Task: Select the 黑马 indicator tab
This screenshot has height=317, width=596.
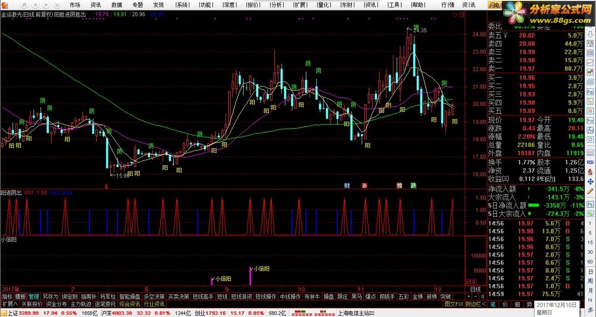Action: 357,297
